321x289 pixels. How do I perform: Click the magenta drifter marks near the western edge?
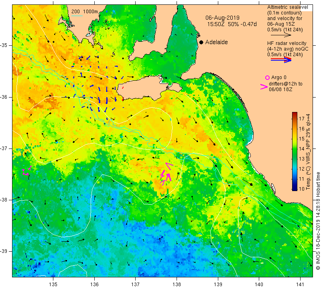[26, 171]
